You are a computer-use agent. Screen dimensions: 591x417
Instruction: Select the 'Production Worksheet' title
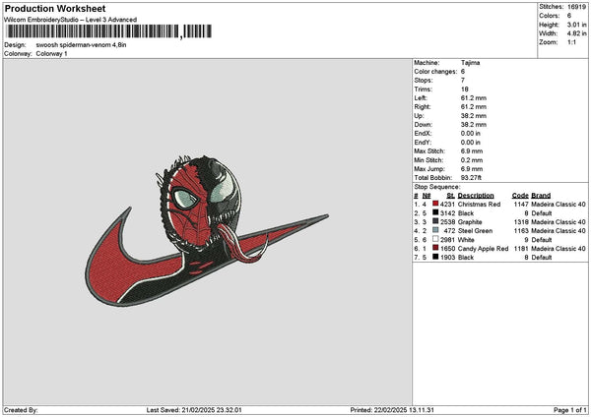pyautogui.click(x=55, y=9)
